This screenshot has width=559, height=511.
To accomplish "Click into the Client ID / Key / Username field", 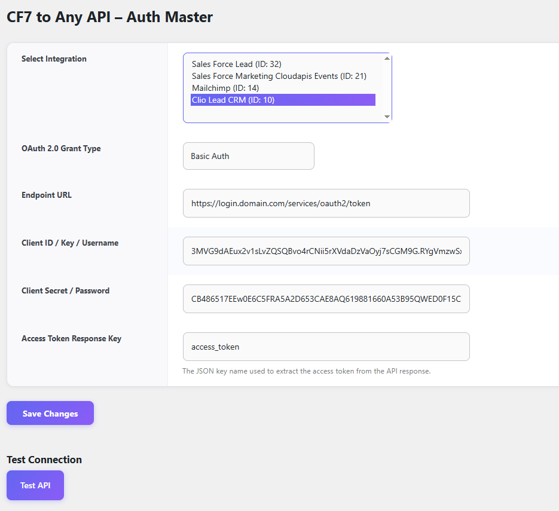I will 326,251.
